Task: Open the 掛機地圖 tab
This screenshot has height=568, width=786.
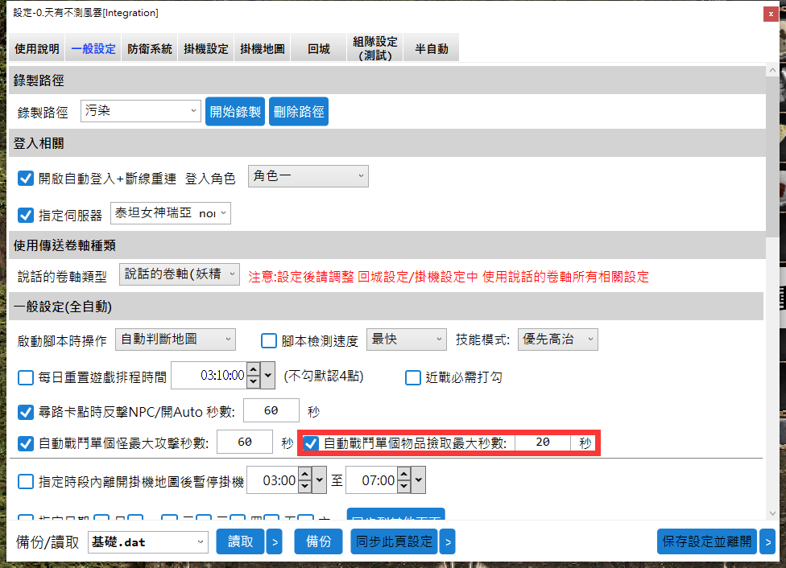Action: pyautogui.click(x=263, y=49)
